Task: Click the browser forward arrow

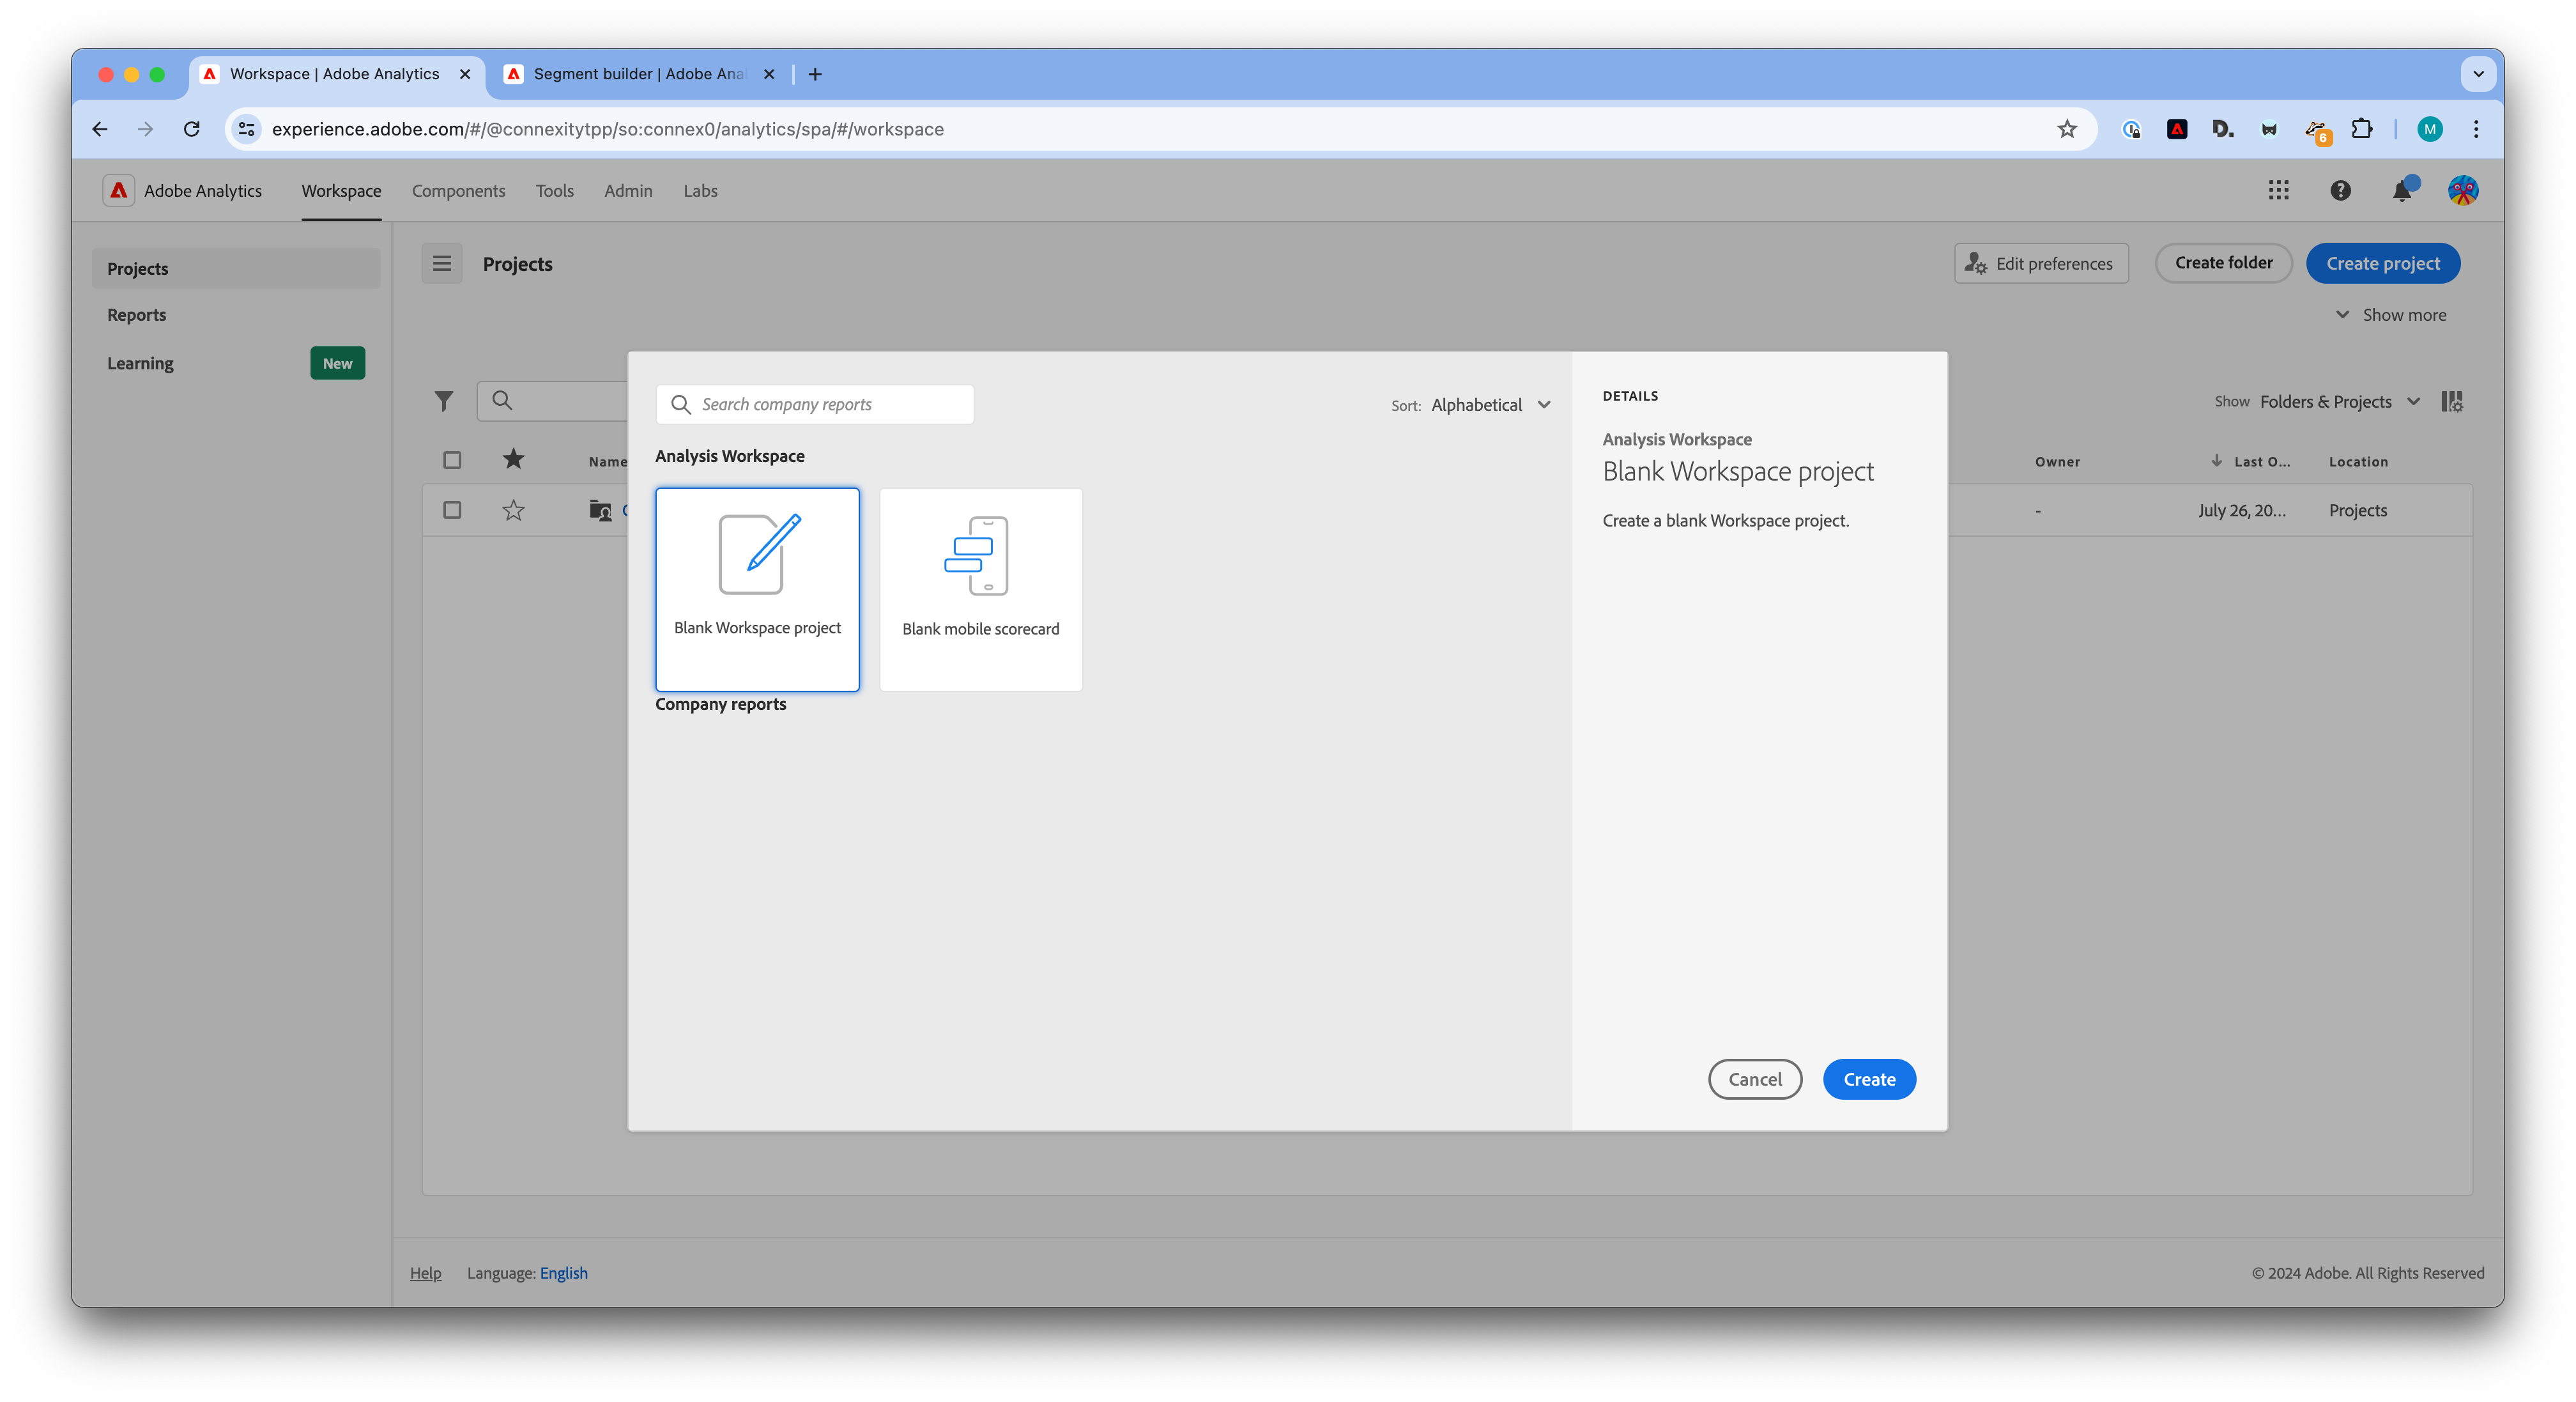Action: click(146, 129)
